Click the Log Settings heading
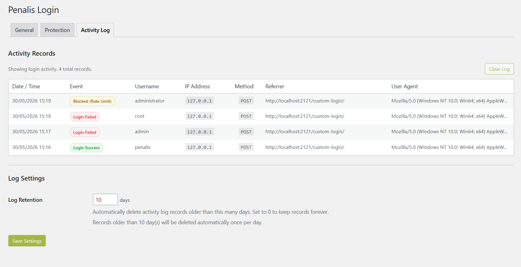521x267 pixels. [26, 178]
